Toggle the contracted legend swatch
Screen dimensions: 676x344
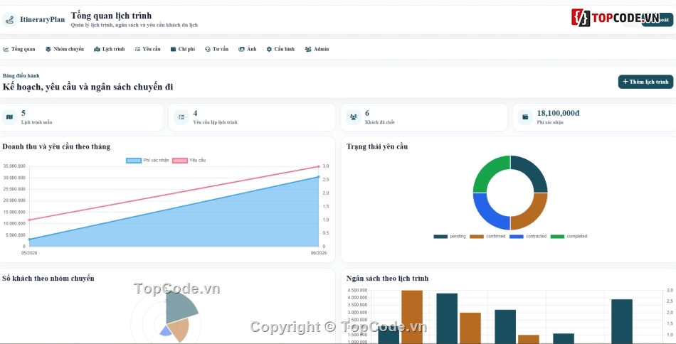(517, 237)
